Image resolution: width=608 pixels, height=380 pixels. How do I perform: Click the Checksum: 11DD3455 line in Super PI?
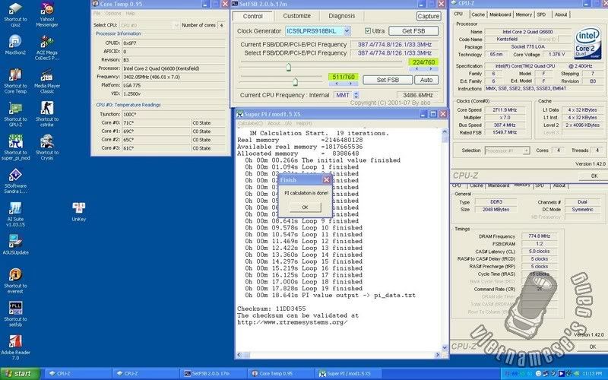tap(271, 309)
